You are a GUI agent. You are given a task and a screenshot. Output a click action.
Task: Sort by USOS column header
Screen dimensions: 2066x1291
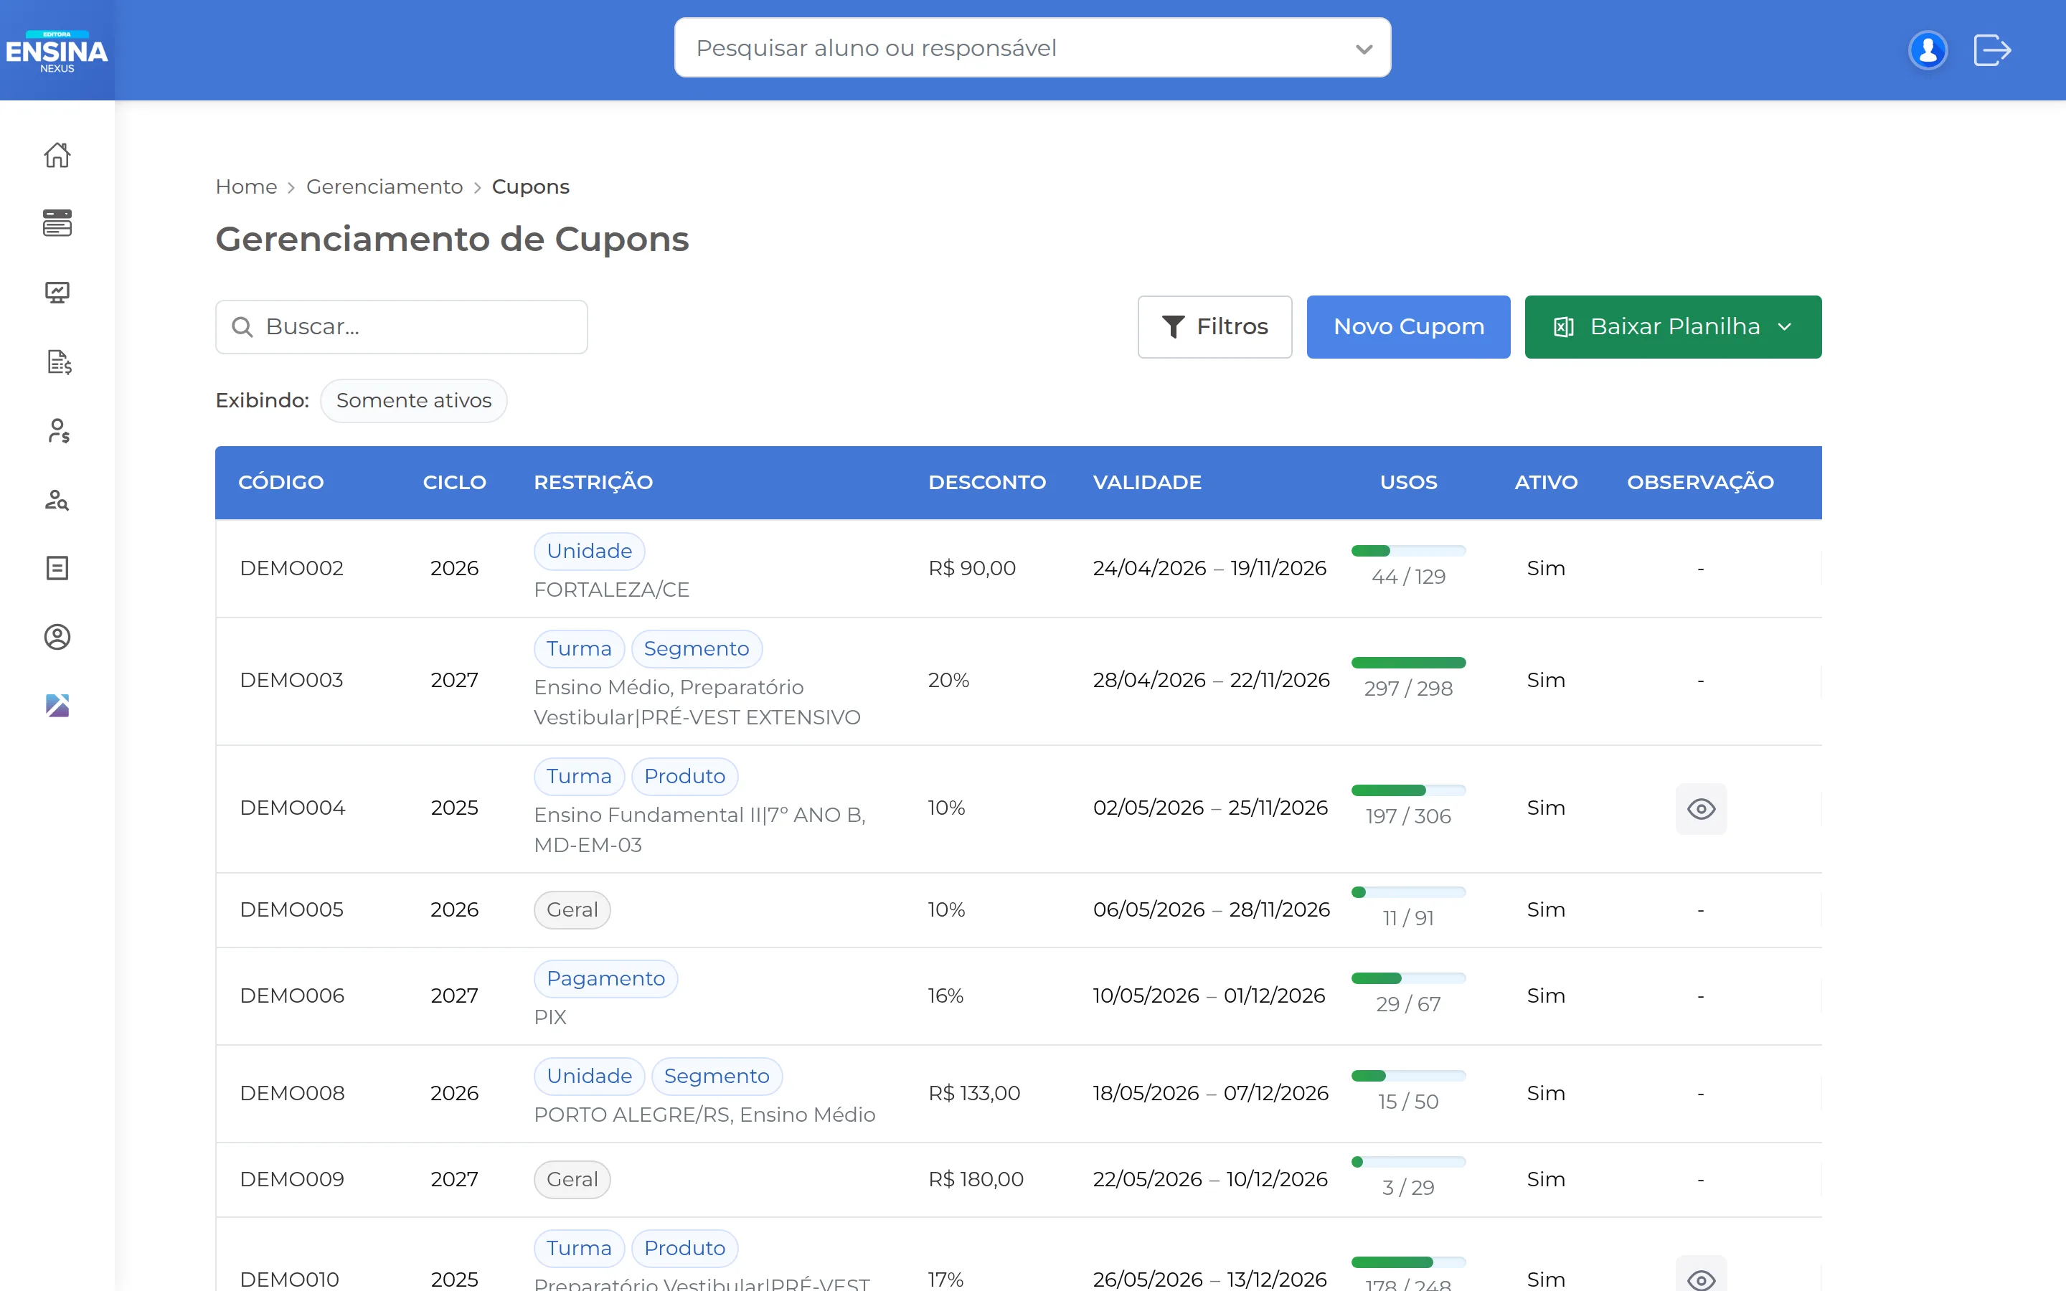click(1407, 483)
